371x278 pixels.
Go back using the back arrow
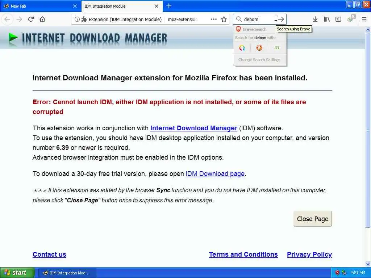pyautogui.click(x=7, y=19)
